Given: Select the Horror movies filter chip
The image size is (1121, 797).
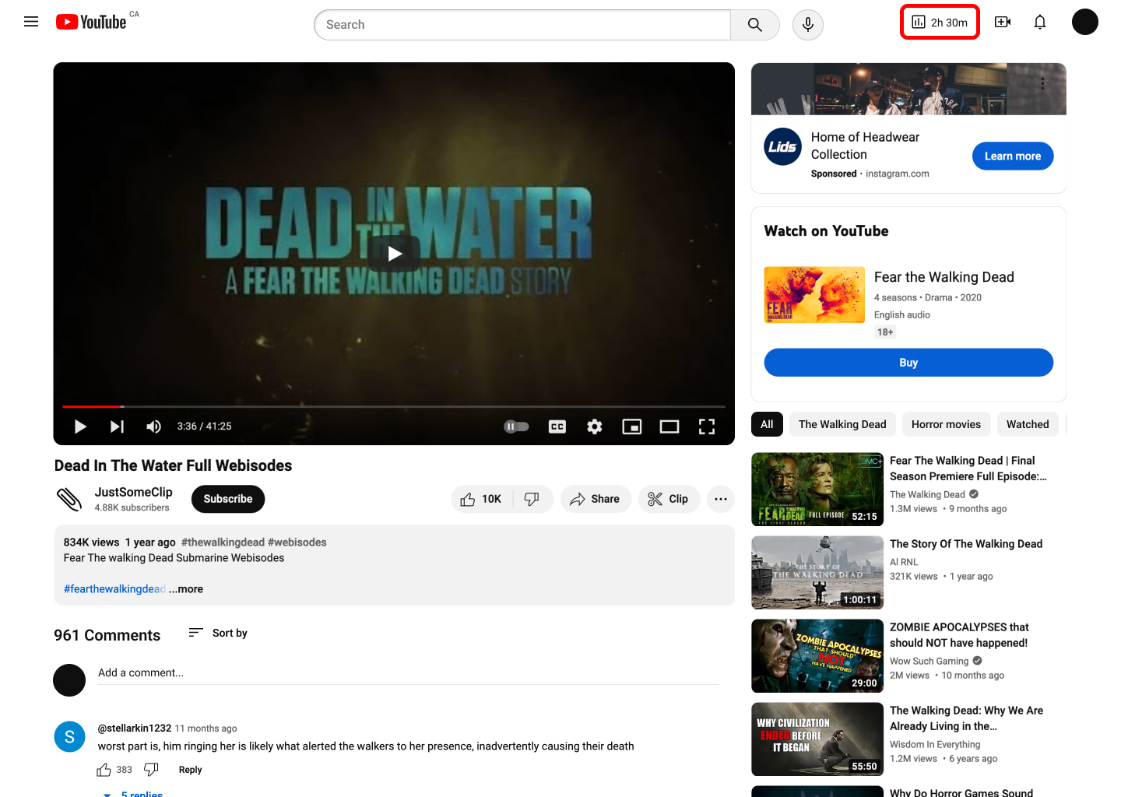Looking at the screenshot, I should tap(947, 424).
